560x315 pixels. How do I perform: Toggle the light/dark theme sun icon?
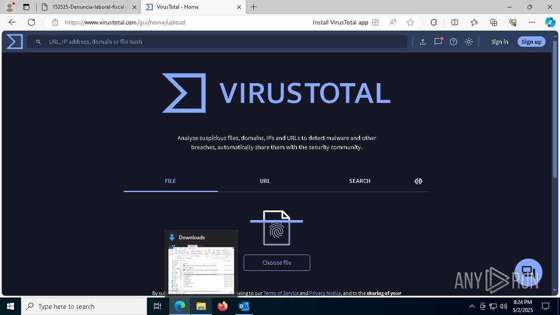(469, 42)
